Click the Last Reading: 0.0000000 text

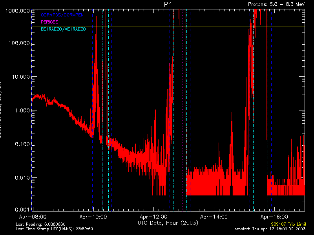pos(40,224)
